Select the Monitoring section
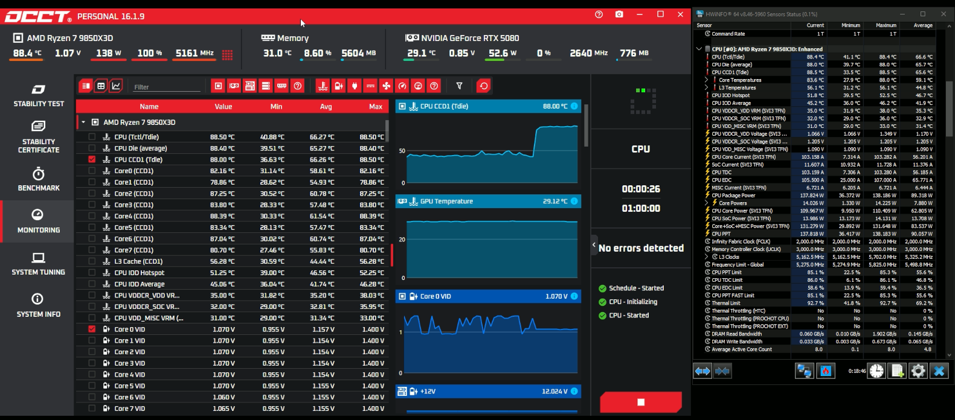This screenshot has width=955, height=420. click(38, 221)
